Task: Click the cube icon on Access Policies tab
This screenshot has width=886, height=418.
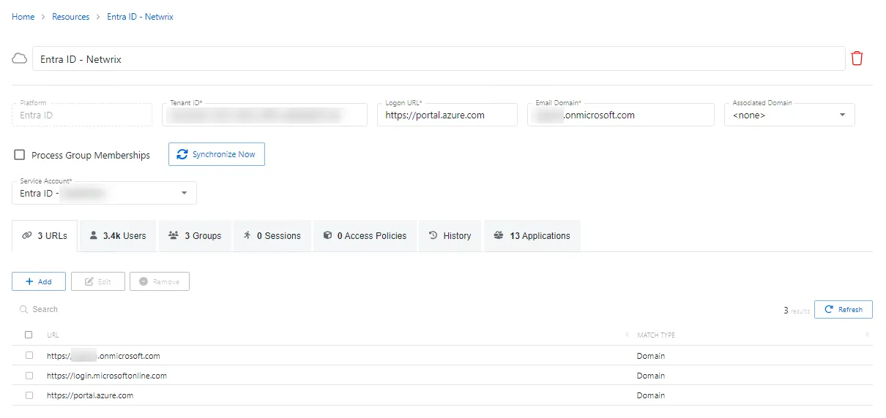Action: pos(327,235)
